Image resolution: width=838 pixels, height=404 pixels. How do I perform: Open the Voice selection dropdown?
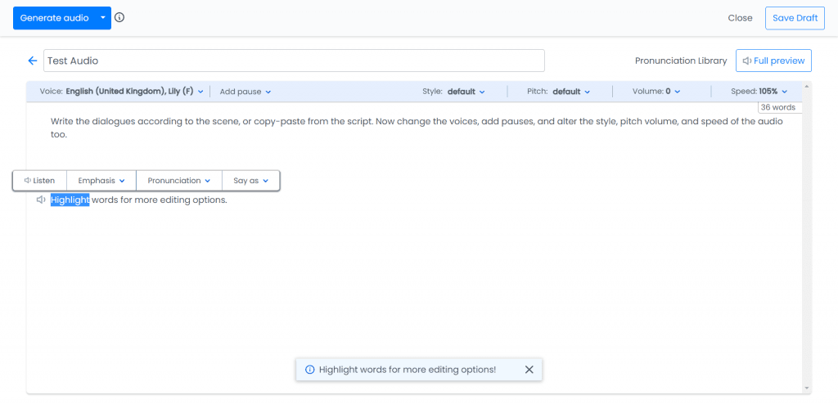click(122, 92)
